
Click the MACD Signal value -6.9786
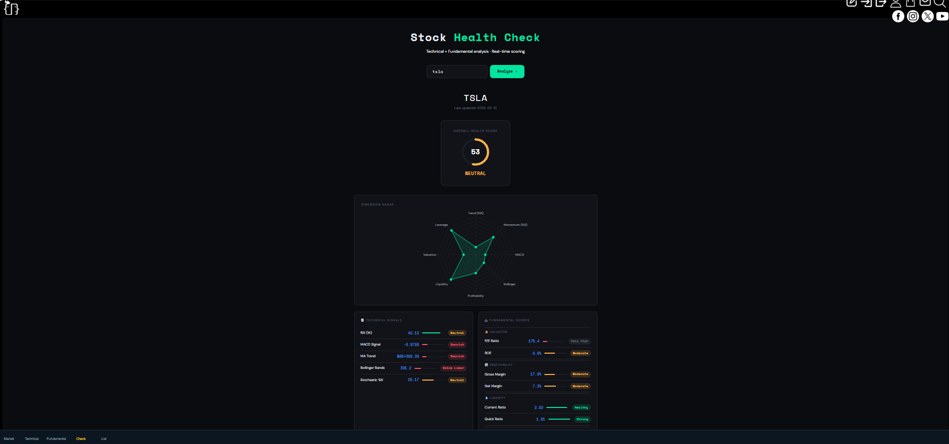(x=411, y=345)
